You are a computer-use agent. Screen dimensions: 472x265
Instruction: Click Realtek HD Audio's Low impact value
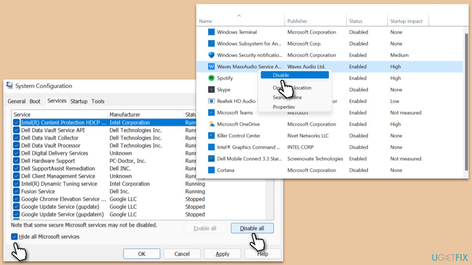pos(395,101)
